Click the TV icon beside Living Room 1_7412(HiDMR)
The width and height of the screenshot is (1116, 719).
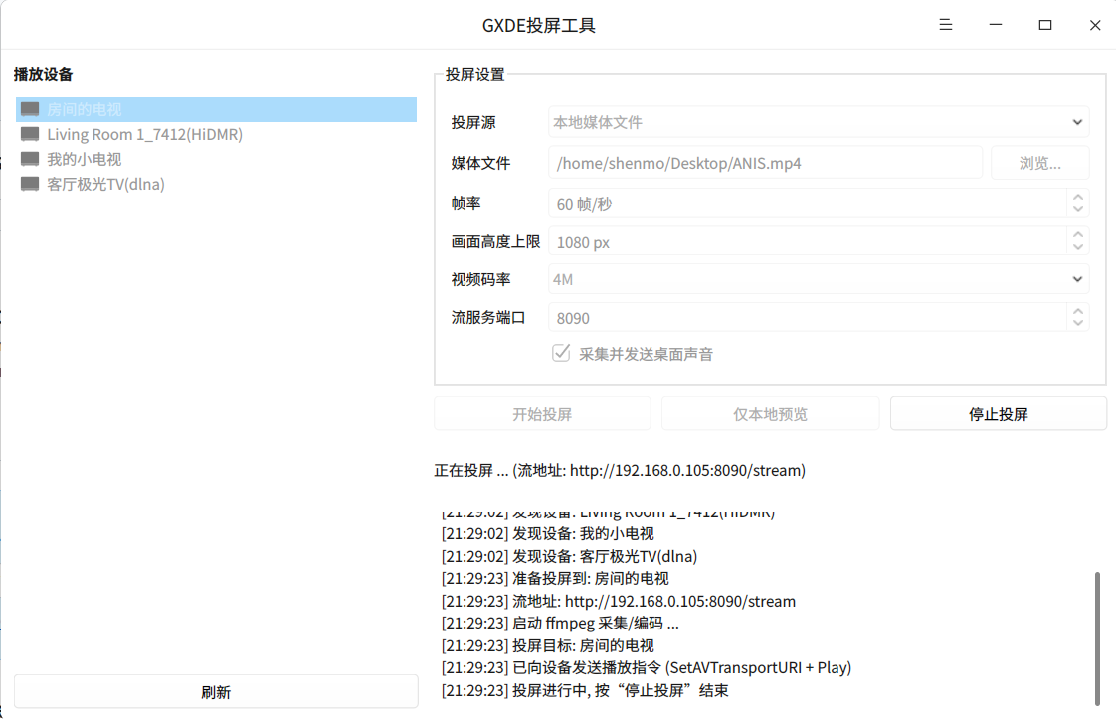[30, 134]
